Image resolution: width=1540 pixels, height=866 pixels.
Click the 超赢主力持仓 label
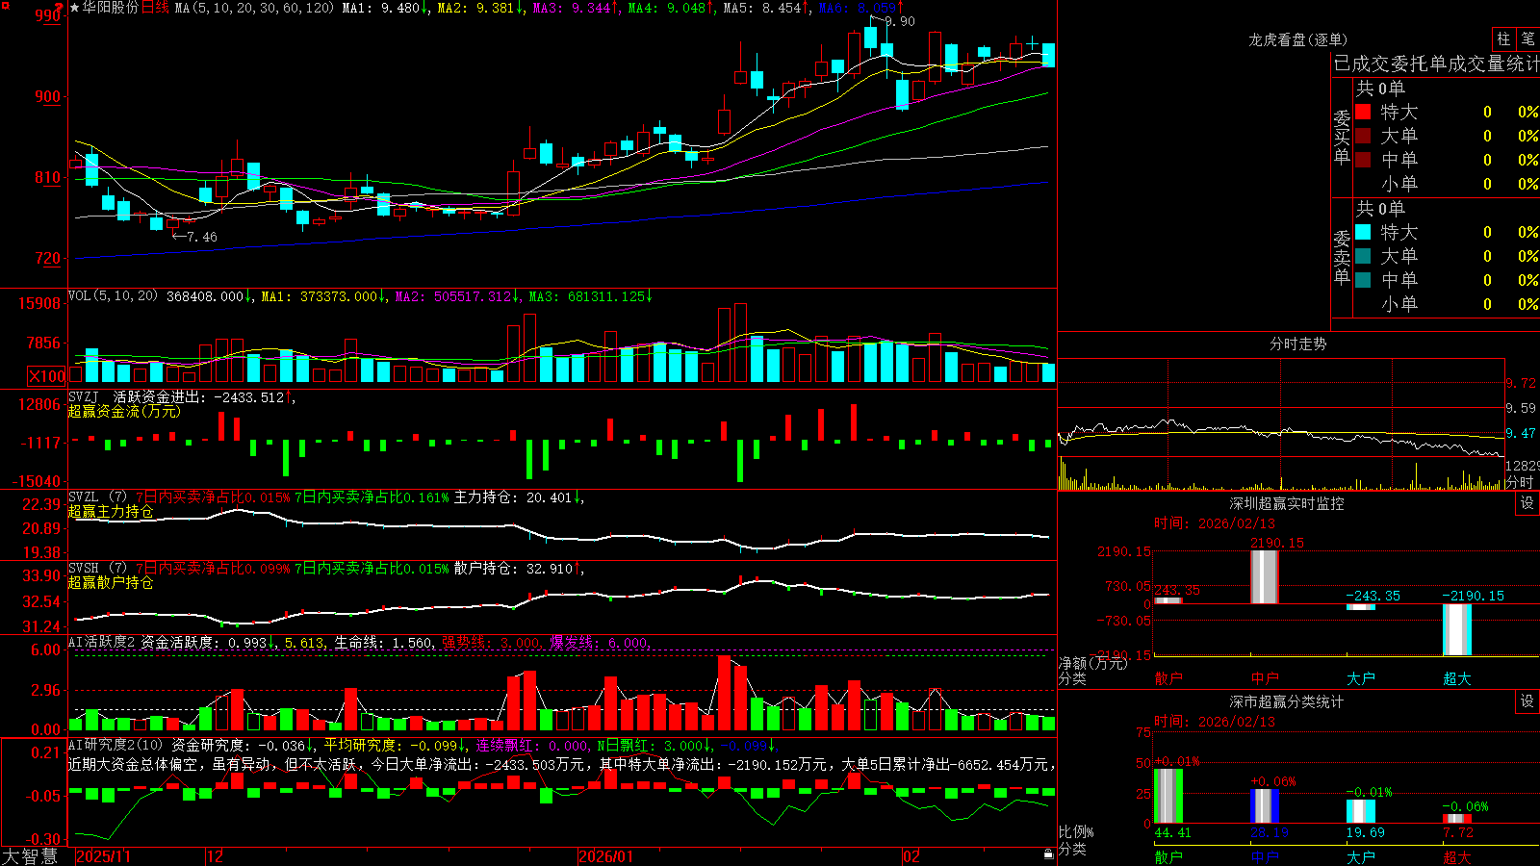111,511
